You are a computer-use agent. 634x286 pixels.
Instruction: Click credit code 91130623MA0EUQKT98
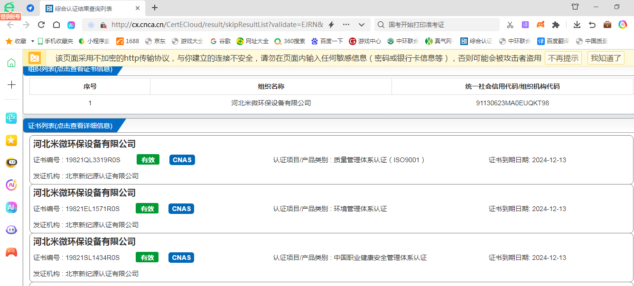513,103
